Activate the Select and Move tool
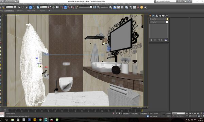This screenshot has width=204, height=122. click(31, 7)
